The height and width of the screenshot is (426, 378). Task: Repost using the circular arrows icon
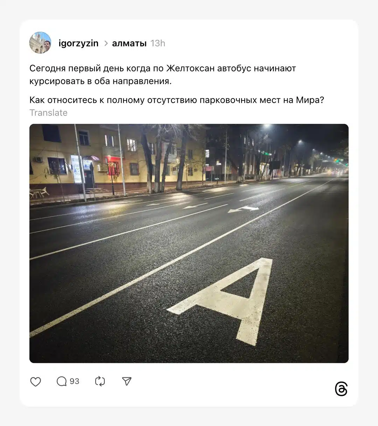pos(100,381)
